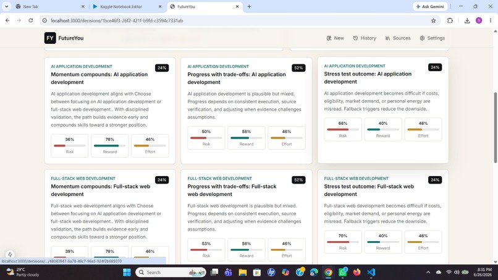This screenshot has height=280, width=498.
Task: Open 'Stress test outcome: AI application development' card
Action: tap(383, 110)
